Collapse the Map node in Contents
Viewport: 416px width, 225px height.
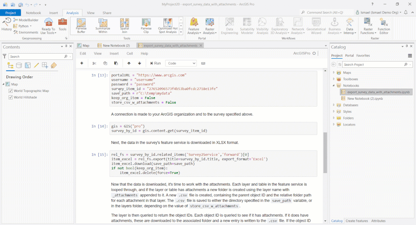click(4, 84)
